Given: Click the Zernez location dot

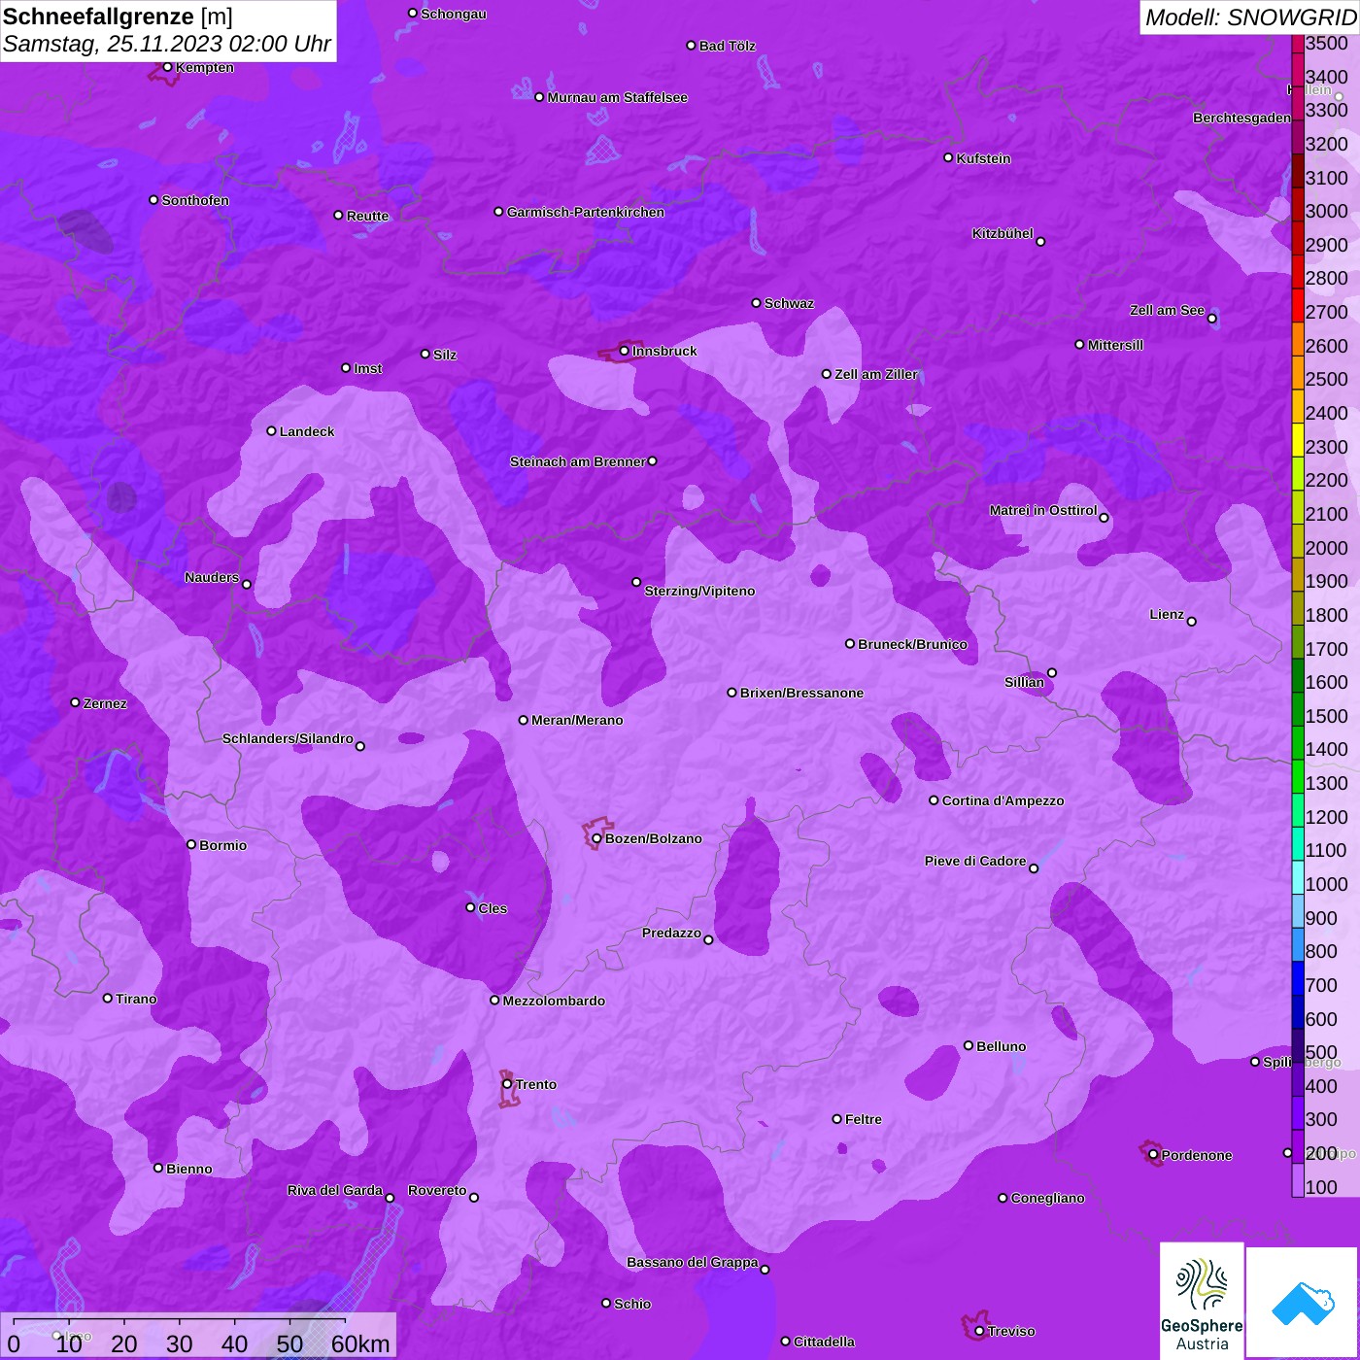Looking at the screenshot, I should click(x=75, y=702).
